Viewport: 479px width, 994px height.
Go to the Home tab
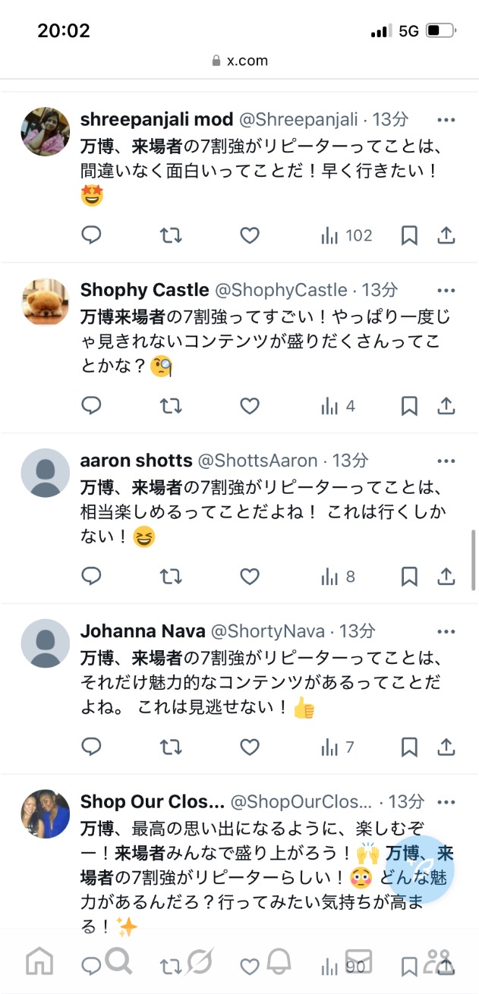tap(39, 961)
